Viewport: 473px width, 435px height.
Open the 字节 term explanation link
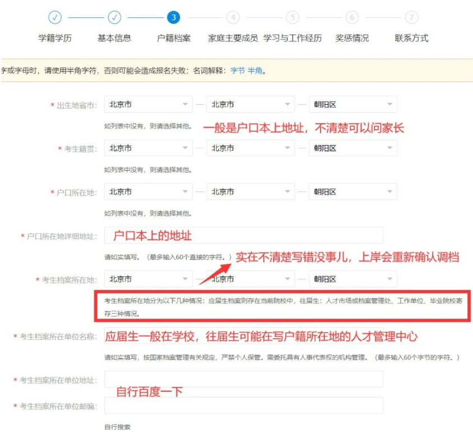(238, 71)
